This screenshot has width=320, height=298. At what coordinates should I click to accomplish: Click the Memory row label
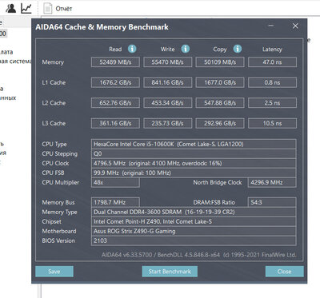53,62
